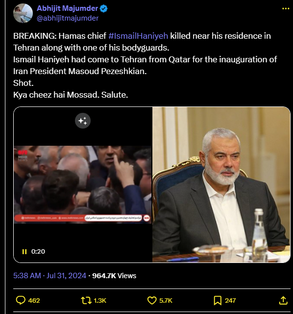Click the 964.7K Views count
Viewport: 293px width, 314px height.
coord(114,276)
